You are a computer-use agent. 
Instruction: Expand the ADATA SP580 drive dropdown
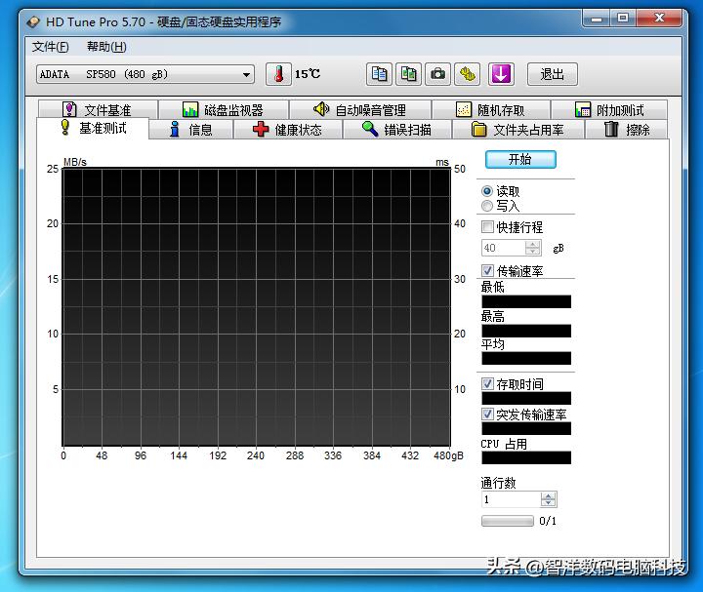[x=246, y=74]
